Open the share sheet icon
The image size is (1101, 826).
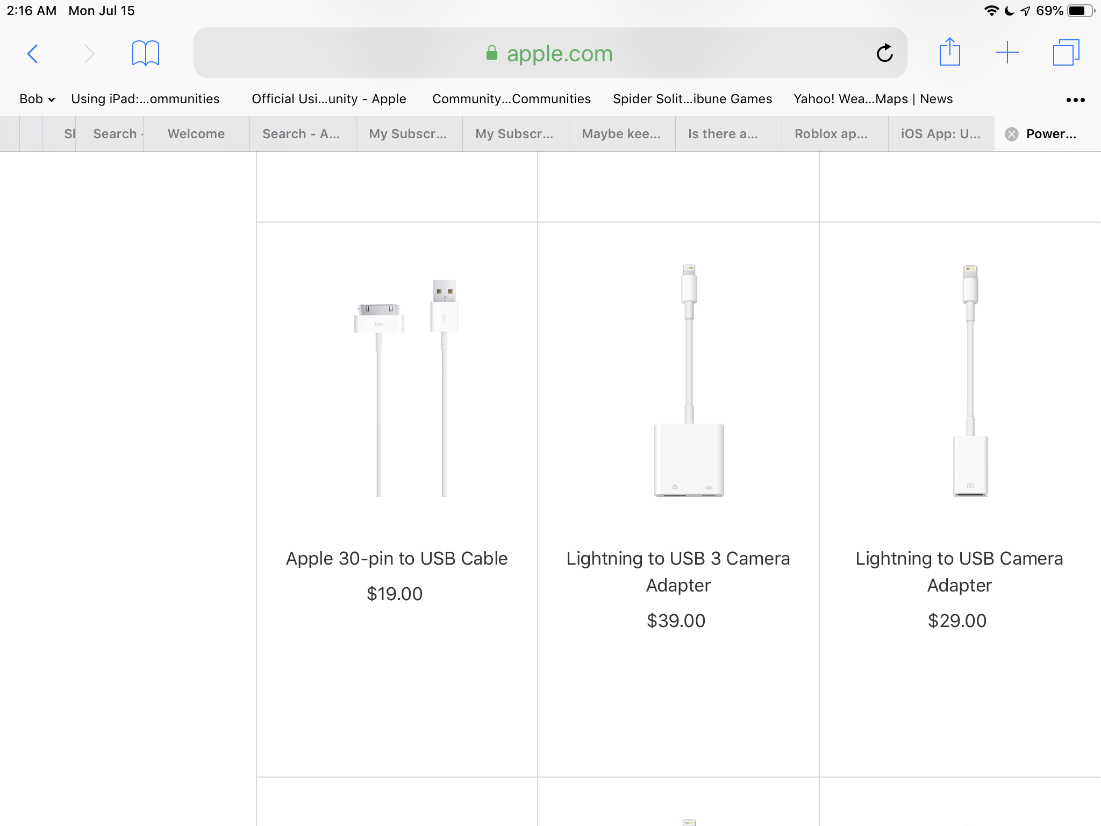pos(949,53)
